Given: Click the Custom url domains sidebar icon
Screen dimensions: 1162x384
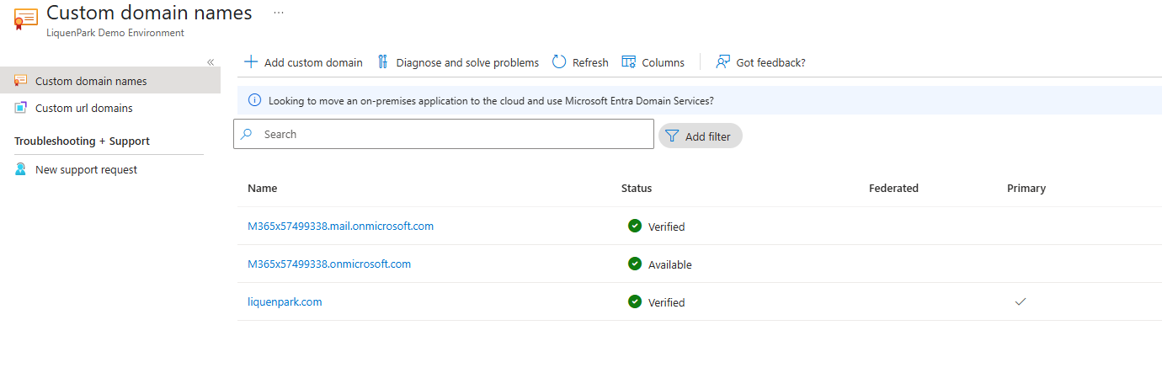Looking at the screenshot, I should [21, 108].
